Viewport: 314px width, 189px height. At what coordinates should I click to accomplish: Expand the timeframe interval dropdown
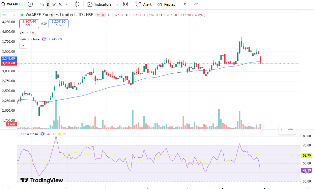(x=66, y=4)
